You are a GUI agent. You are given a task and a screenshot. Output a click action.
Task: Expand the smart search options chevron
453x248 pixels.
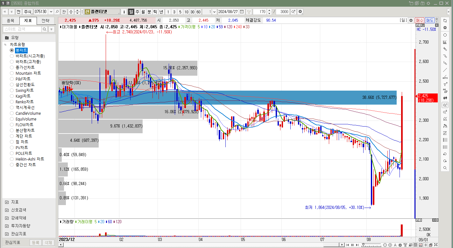pyautogui.click(x=51, y=29)
